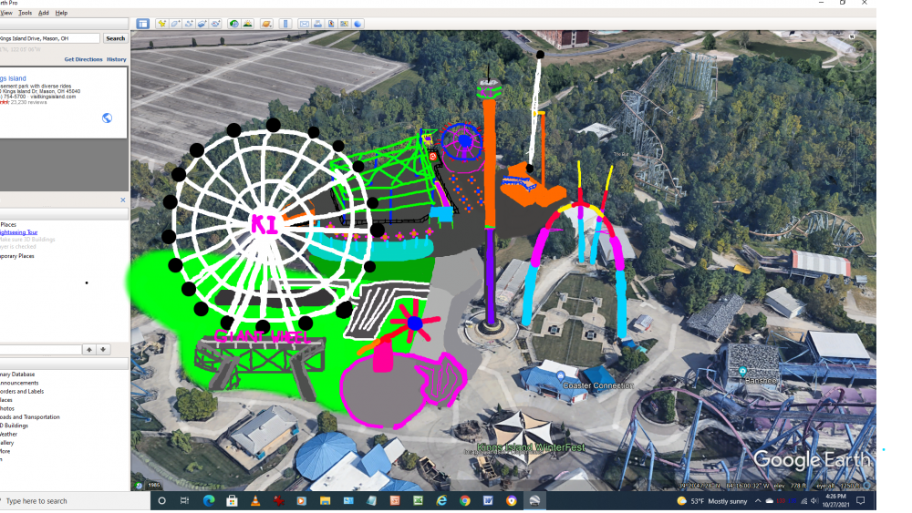Viewport: 912px width, 513px height.
Task: Toggle sunlight across the landscape
Action: point(248,24)
